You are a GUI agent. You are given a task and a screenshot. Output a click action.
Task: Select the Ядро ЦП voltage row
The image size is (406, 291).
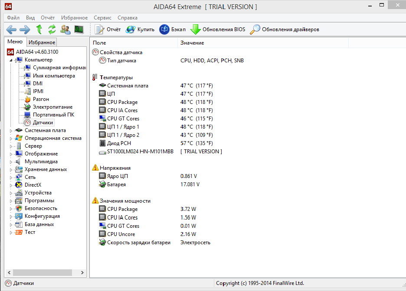[x=148, y=176]
